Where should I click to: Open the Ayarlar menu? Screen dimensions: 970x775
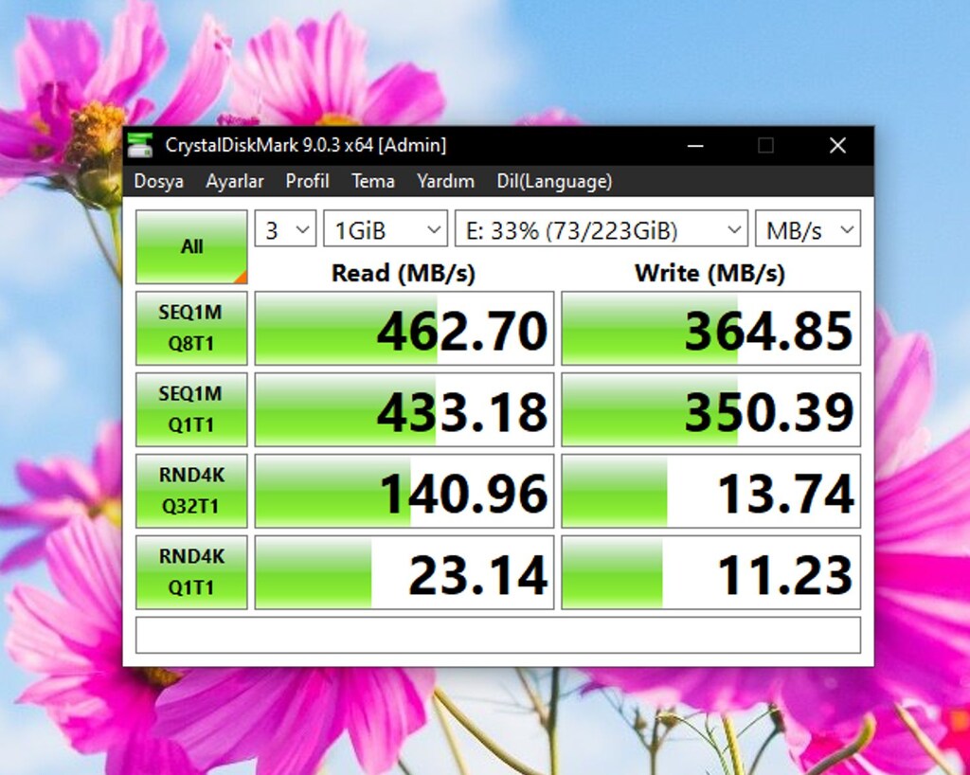coord(235,181)
